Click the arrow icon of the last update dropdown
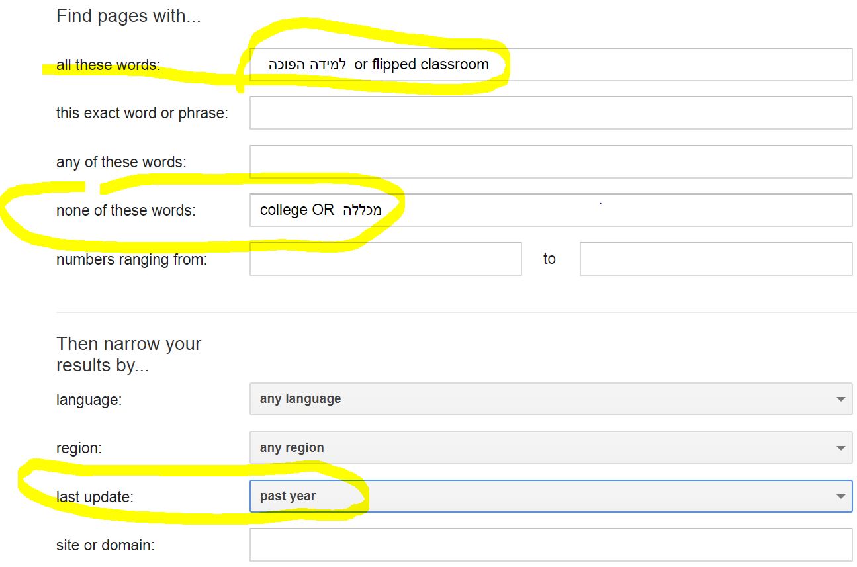The height and width of the screenshot is (567, 857). pos(840,497)
